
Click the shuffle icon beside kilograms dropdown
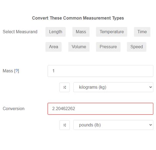(65, 87)
